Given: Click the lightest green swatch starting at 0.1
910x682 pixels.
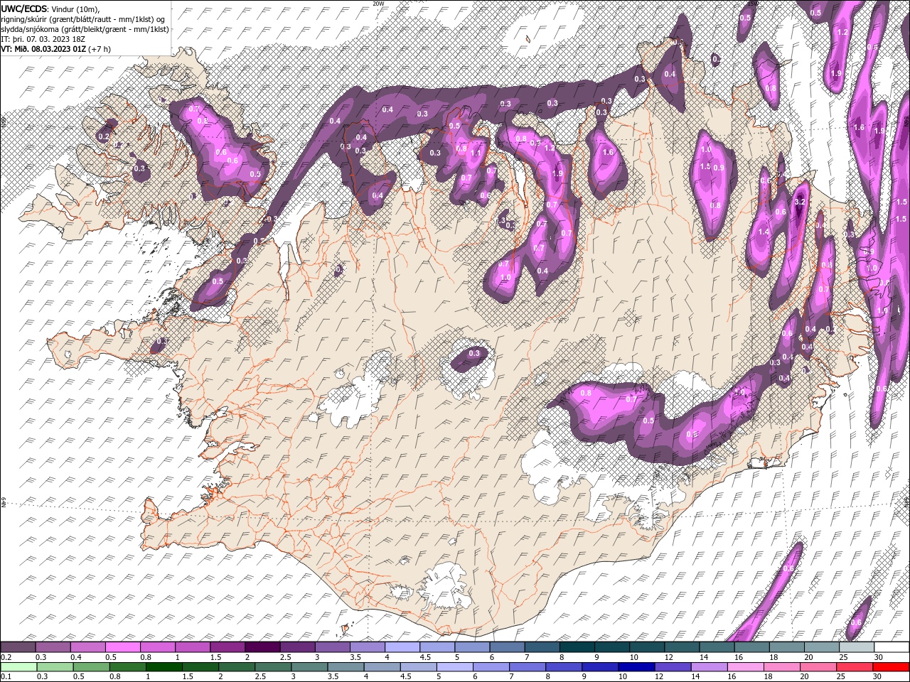Looking at the screenshot, I should click(x=18, y=667).
